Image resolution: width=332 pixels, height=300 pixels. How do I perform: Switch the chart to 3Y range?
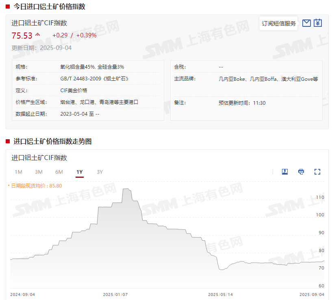pos(100,172)
